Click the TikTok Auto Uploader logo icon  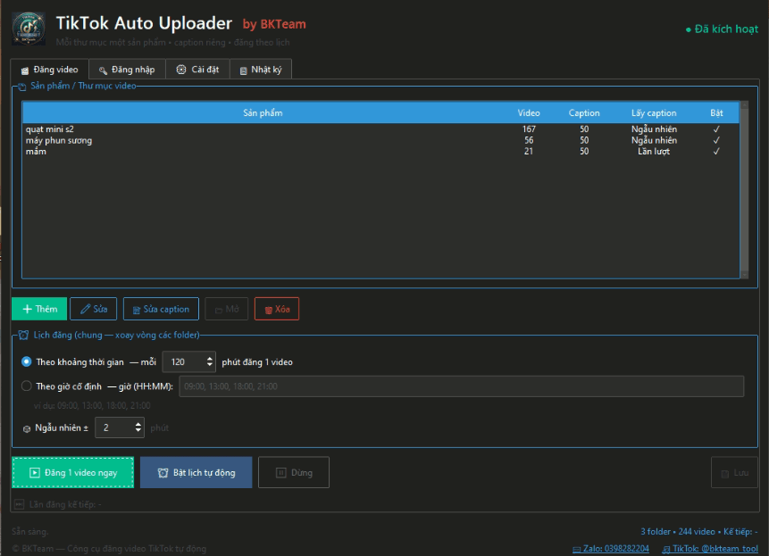pos(29,29)
